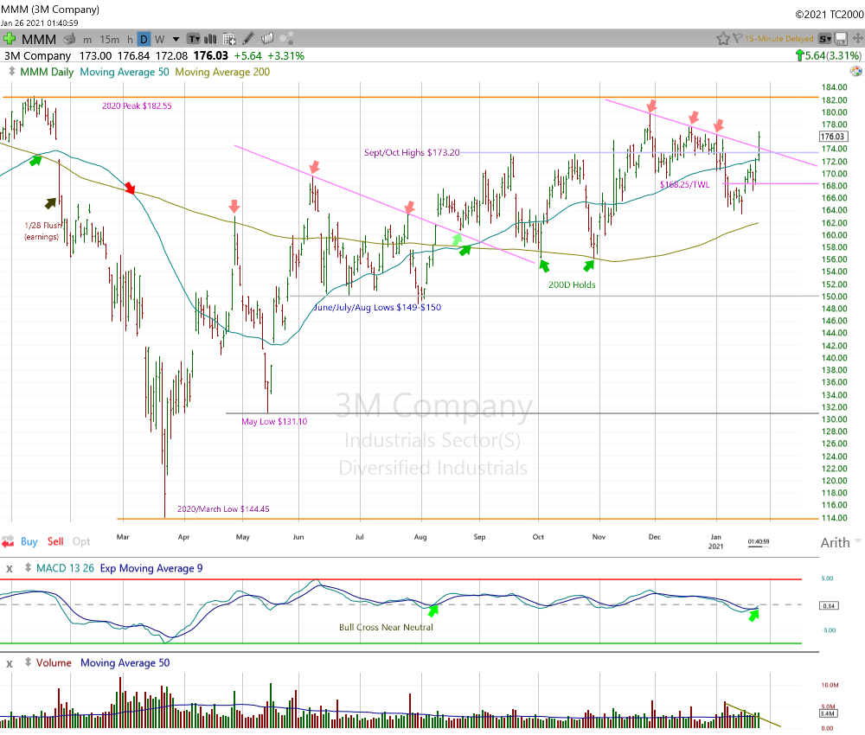This screenshot has height=735, width=865.
Task: Click the MACD value 0.34 marker
Action: tap(829, 605)
